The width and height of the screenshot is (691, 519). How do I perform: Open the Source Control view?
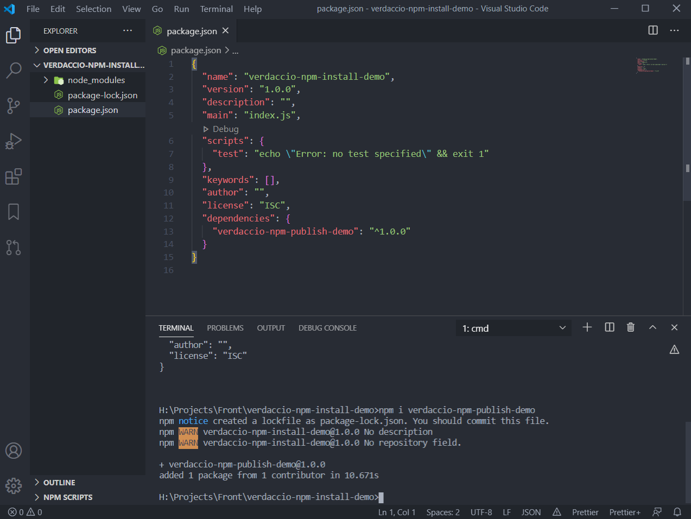tap(14, 105)
